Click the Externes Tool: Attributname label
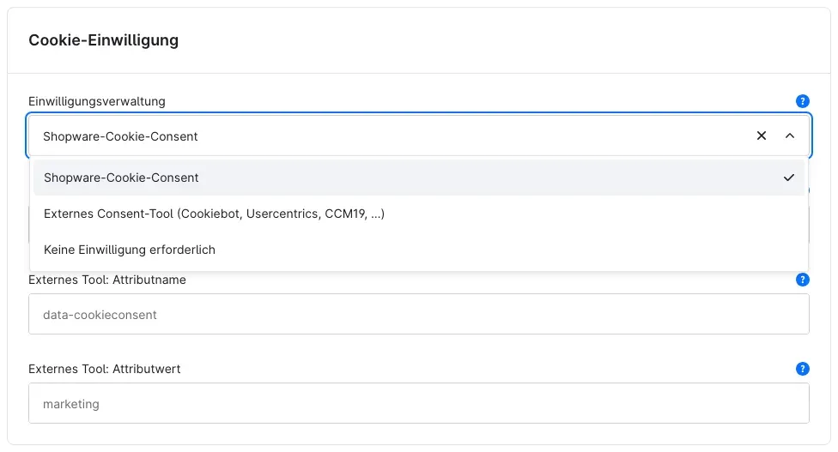 point(107,280)
